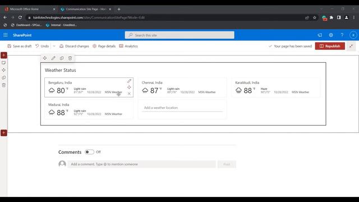This screenshot has height=202, width=359.
Task: Delete section using left rail trash icon
Action: [x=4, y=85]
